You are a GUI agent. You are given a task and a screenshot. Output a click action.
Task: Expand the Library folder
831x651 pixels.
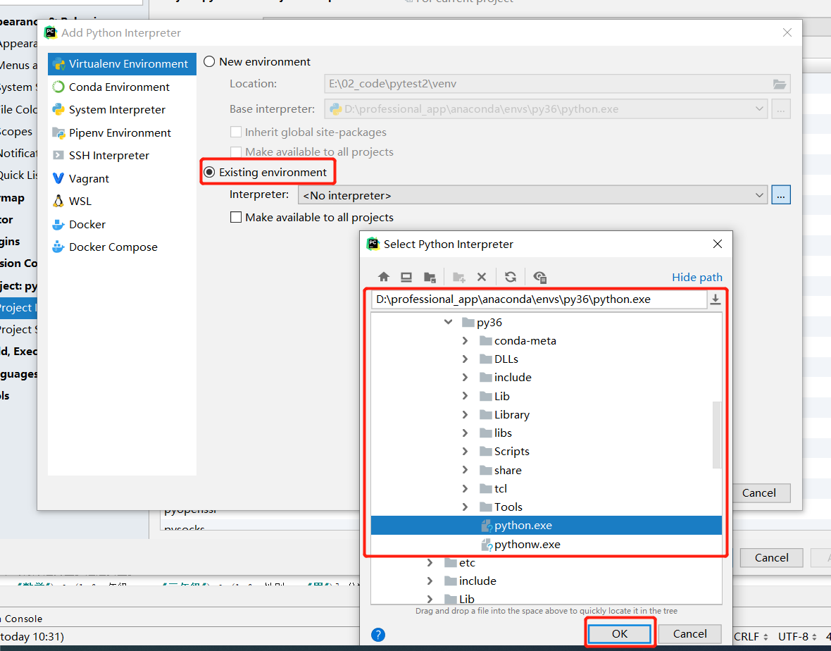coord(465,414)
